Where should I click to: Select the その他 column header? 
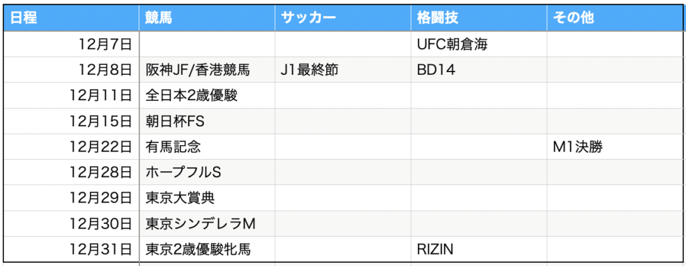coord(615,18)
